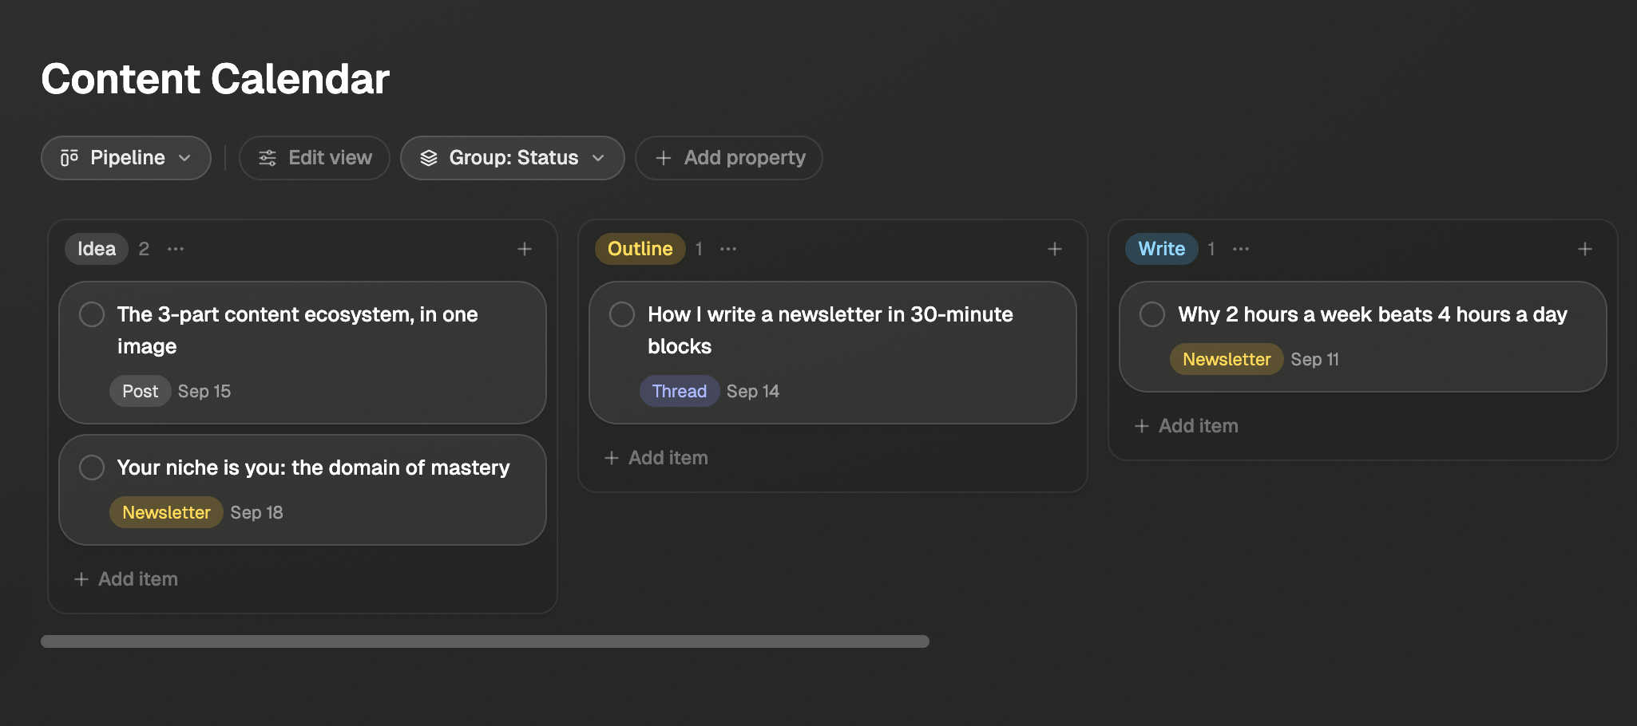Image resolution: width=1637 pixels, height=726 pixels.
Task: Complete 'Why 2 hours a week' card
Action: (x=1152, y=314)
